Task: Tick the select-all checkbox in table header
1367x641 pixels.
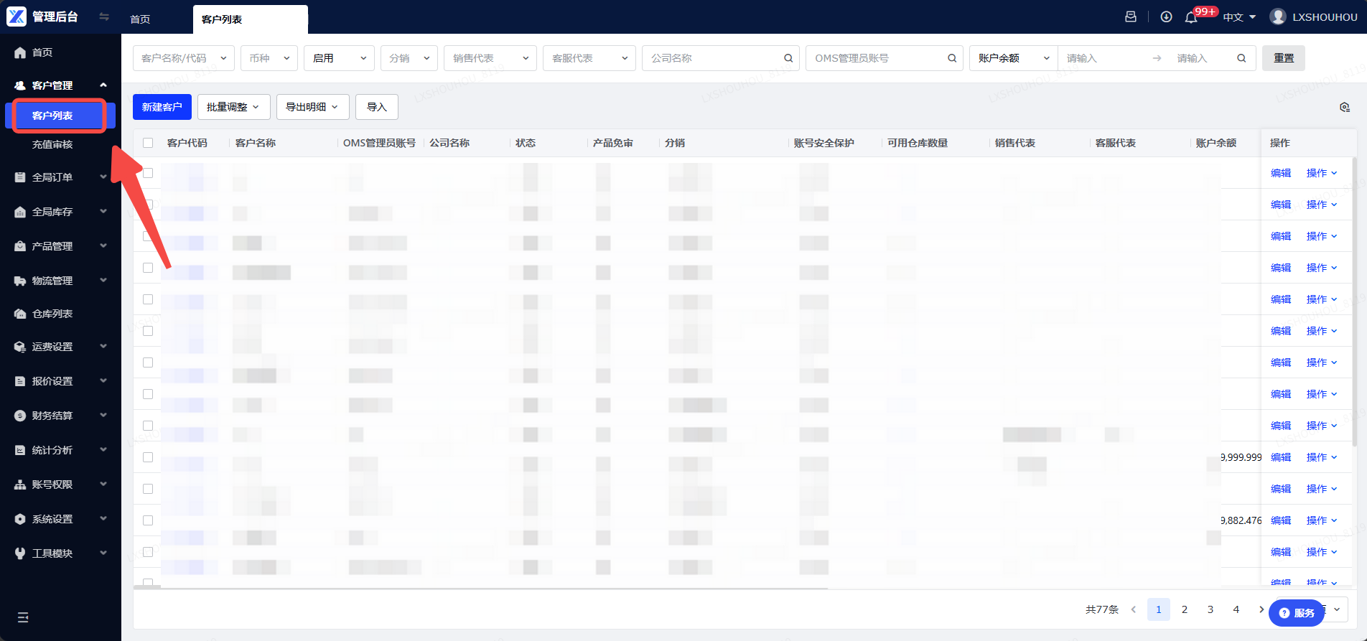Action: pos(148,143)
